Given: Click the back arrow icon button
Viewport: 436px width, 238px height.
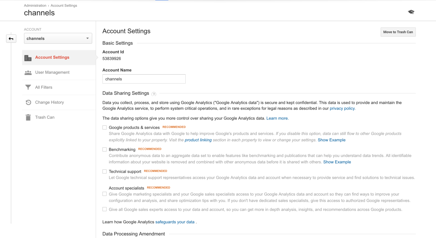Looking at the screenshot, I should tap(11, 39).
